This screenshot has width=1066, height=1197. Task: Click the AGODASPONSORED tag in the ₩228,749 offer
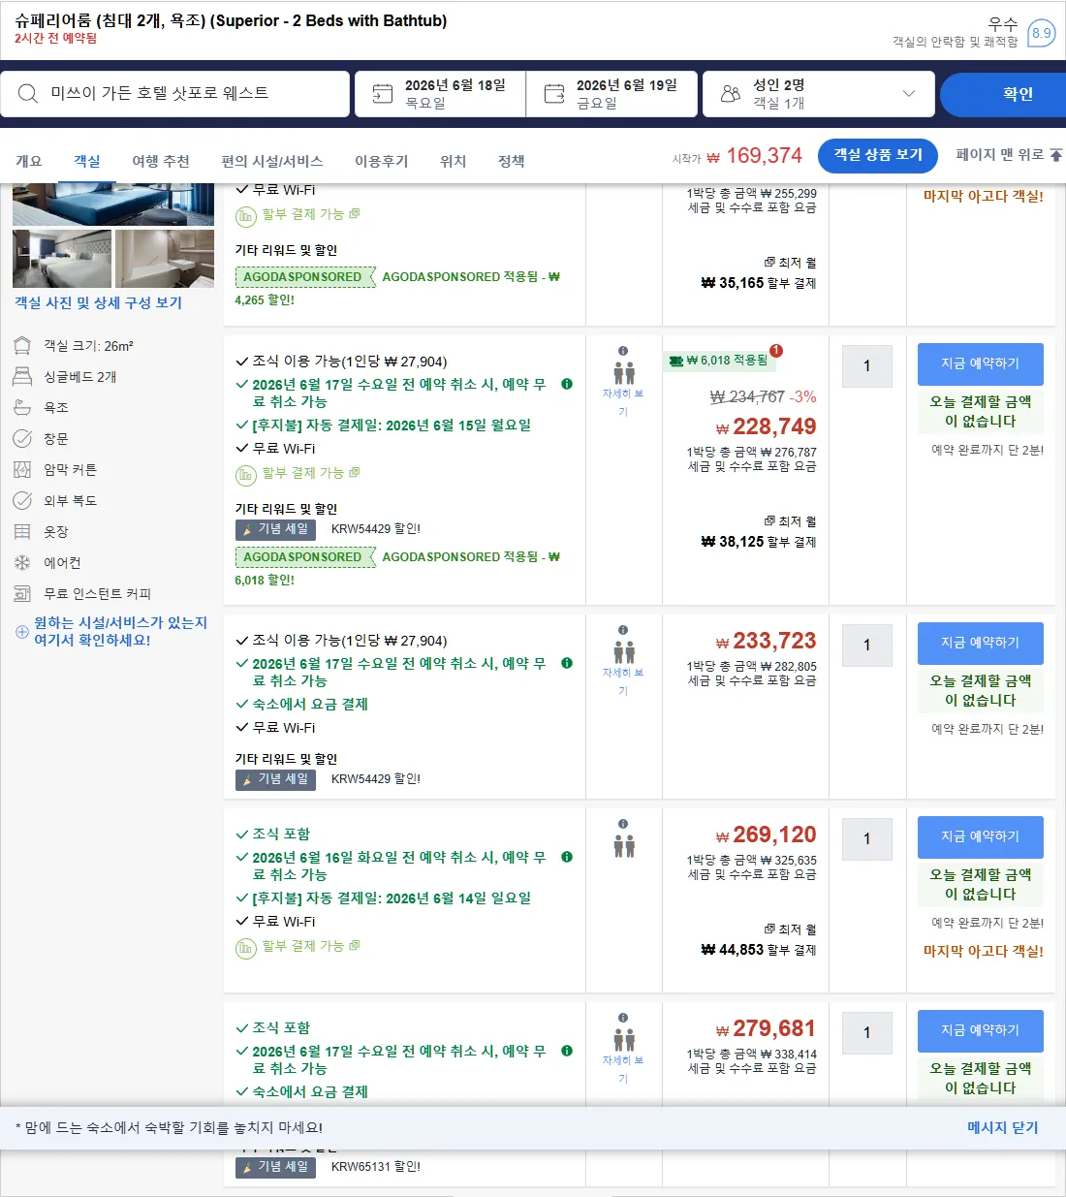click(304, 557)
